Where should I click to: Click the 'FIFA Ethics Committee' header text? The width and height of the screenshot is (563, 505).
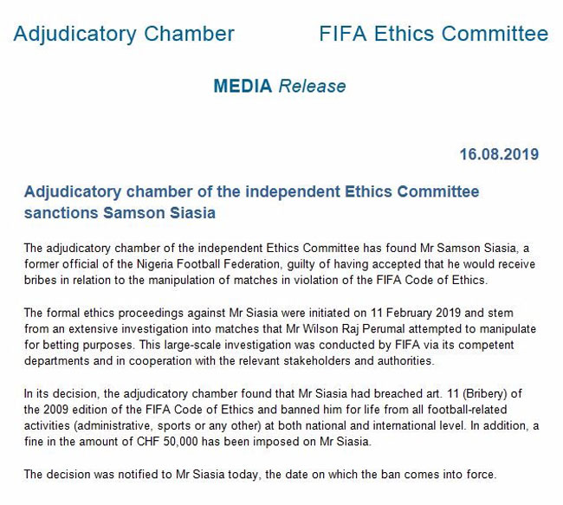coord(434,34)
